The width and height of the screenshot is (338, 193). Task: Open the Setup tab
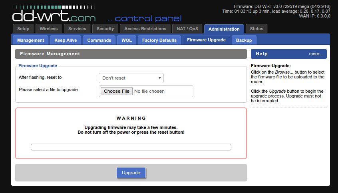(x=23, y=29)
